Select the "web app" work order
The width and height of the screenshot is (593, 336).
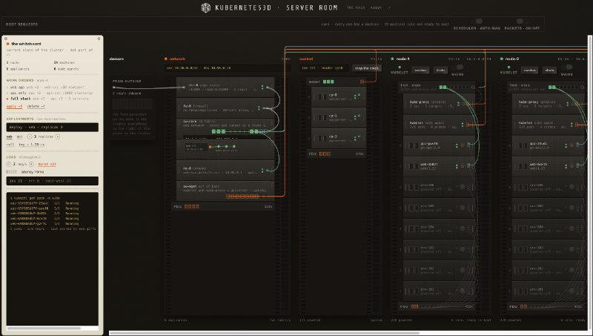pos(45,87)
